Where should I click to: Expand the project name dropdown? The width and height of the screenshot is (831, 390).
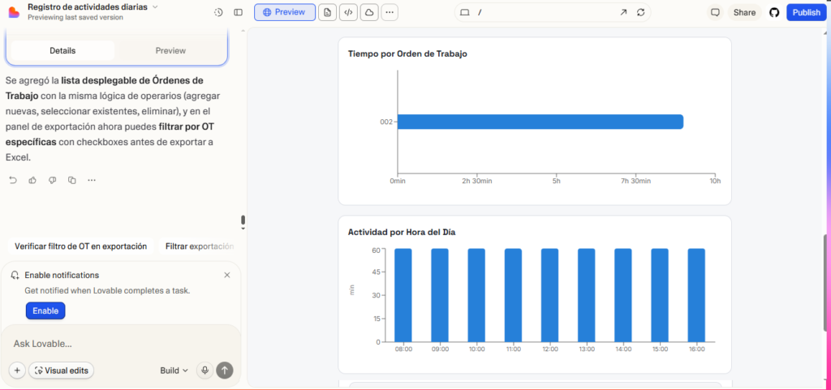pos(155,6)
